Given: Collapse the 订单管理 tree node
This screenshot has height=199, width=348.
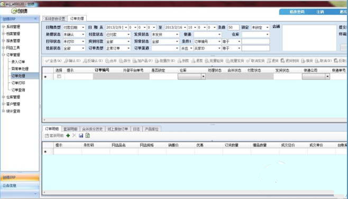Looking at the screenshot, I should tap(3, 55).
